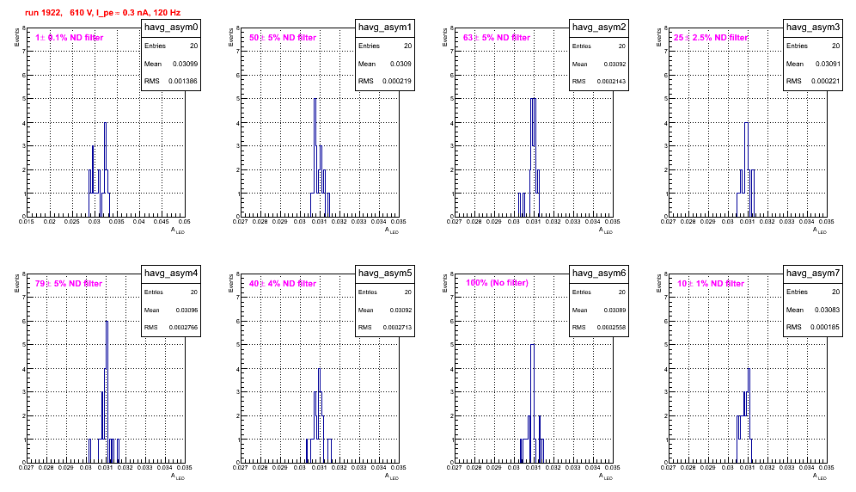856x492 pixels.
Task: Click the A_LED axis title under havg_asym0
Action: point(178,231)
